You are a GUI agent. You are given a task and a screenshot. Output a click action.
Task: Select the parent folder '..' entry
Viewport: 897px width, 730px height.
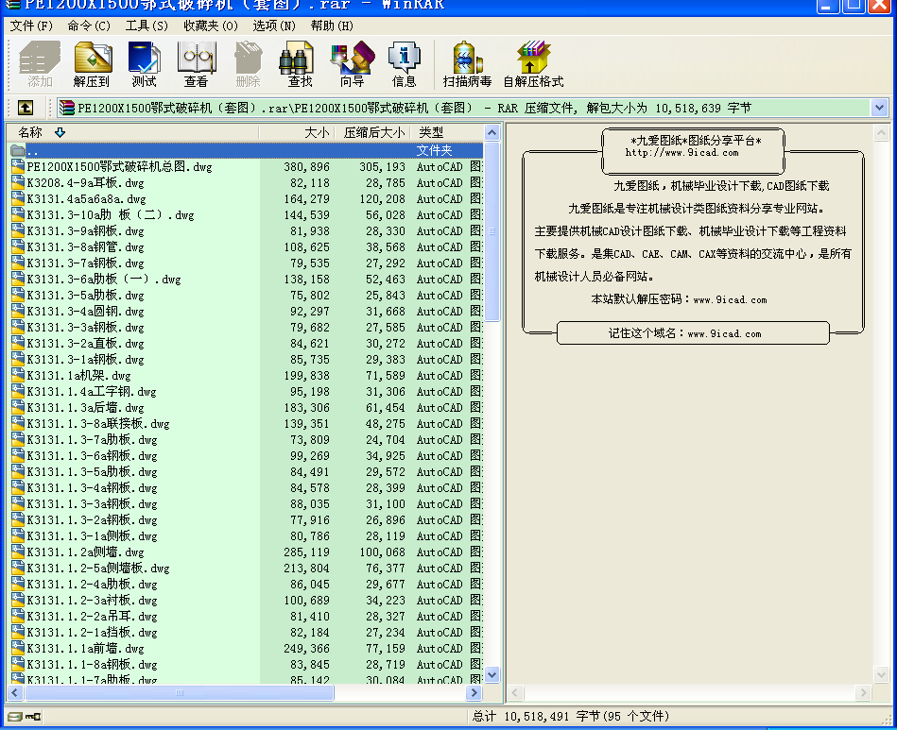tap(33, 151)
